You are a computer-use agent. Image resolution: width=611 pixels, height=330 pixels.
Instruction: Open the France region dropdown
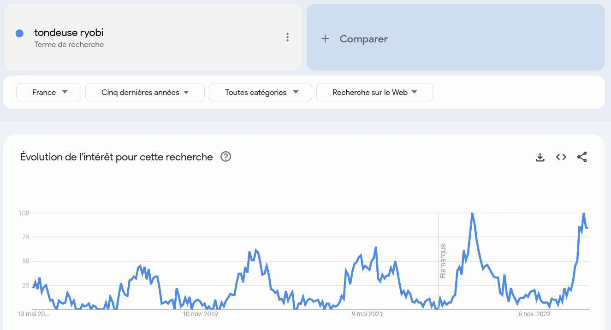(x=48, y=92)
